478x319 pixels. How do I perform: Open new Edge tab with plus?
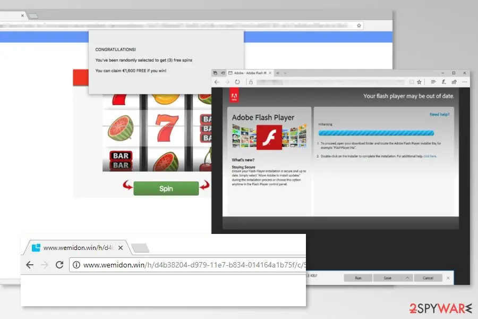click(277, 73)
